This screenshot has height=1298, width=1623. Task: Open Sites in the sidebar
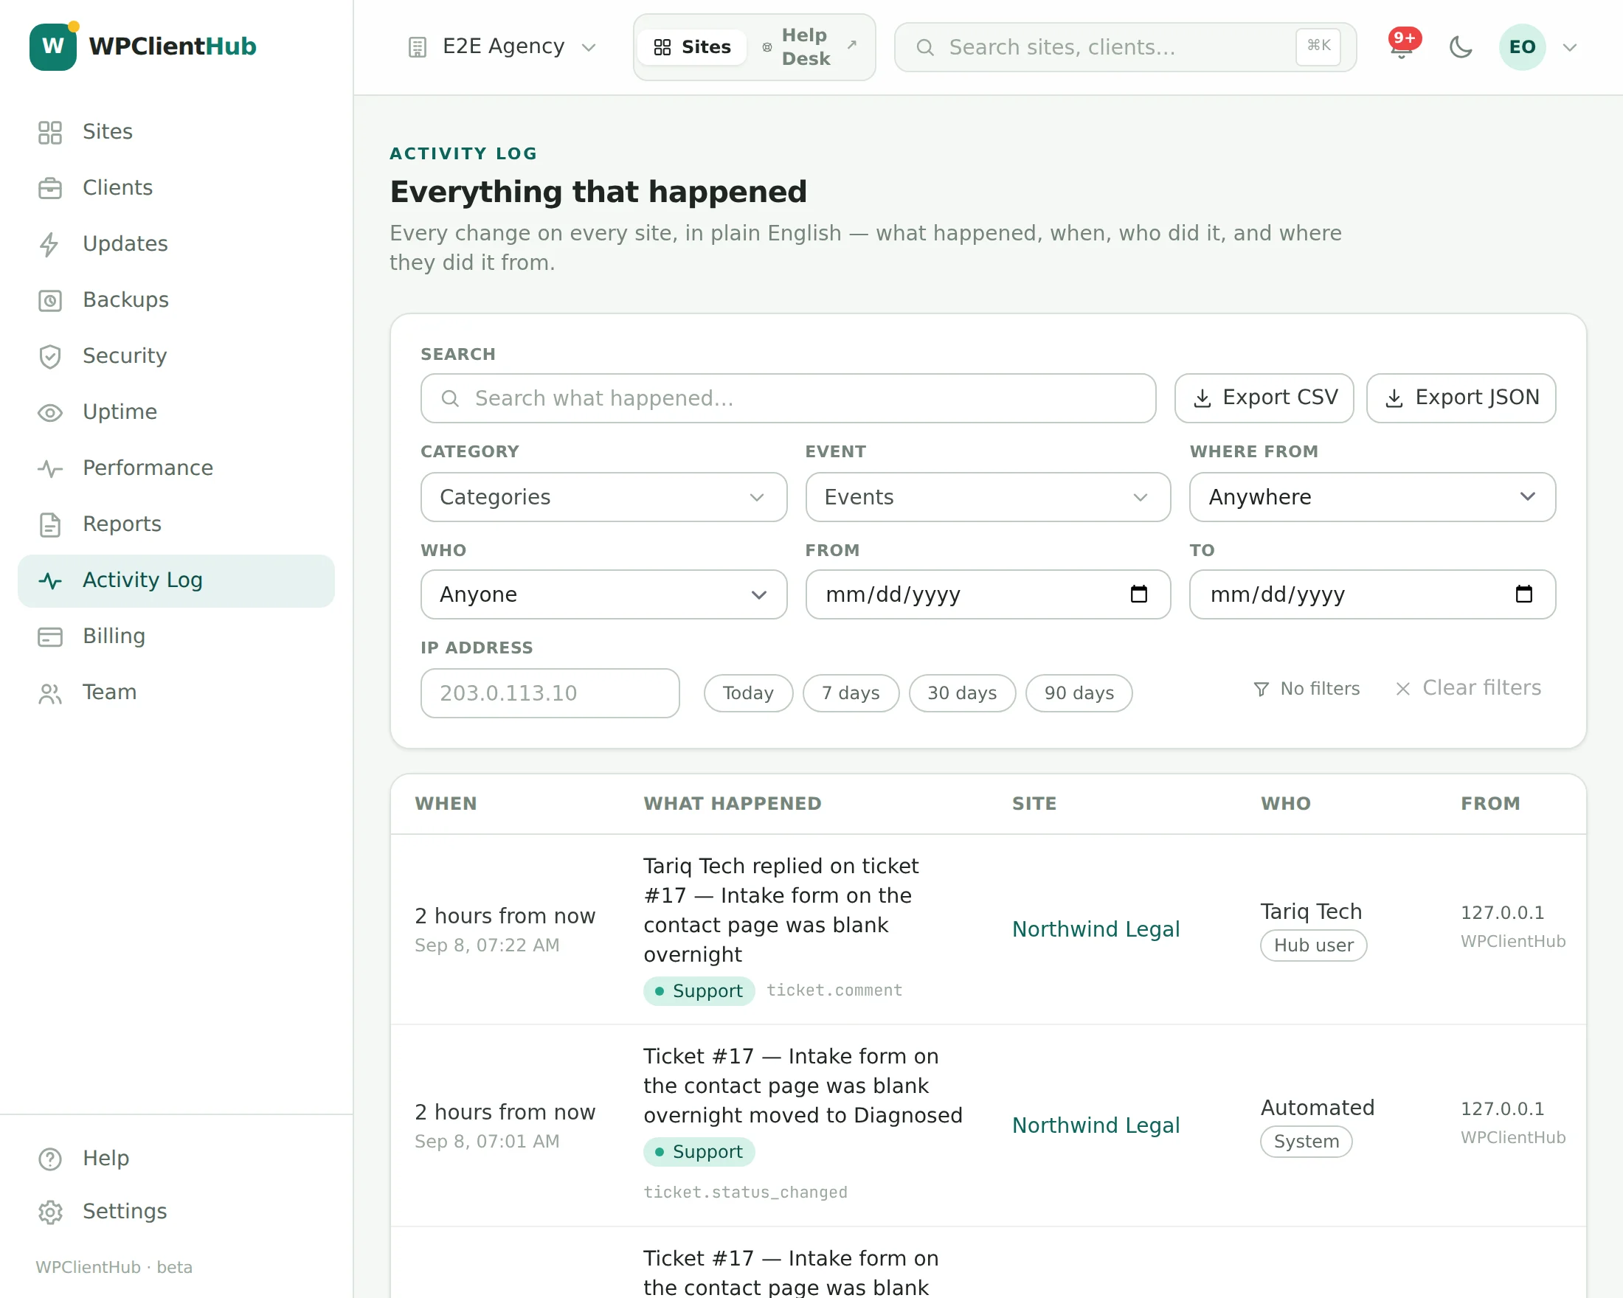pos(176,132)
